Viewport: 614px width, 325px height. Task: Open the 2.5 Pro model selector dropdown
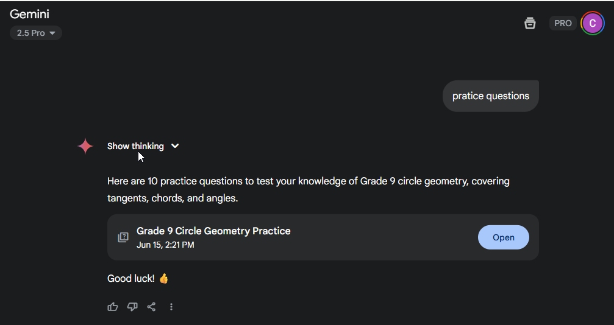point(35,33)
